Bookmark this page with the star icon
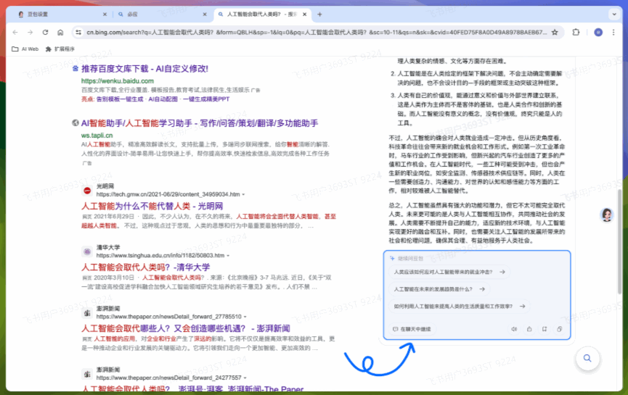Viewport: 628px width, 395px height. pyautogui.click(x=555, y=32)
